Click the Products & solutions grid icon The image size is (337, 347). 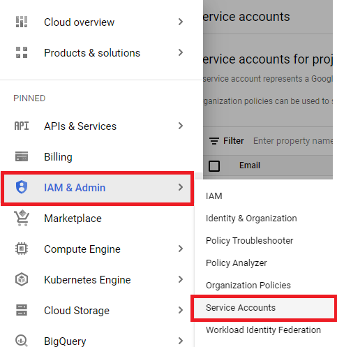coord(22,52)
